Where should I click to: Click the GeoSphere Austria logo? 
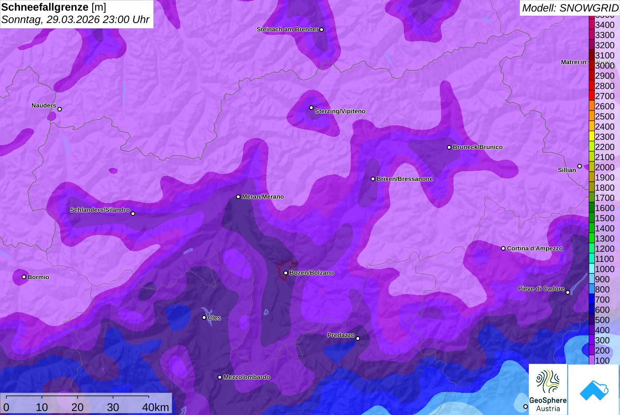click(x=548, y=390)
